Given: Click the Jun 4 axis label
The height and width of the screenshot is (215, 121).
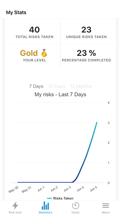Looking at the screenshot, I should point(81,189).
